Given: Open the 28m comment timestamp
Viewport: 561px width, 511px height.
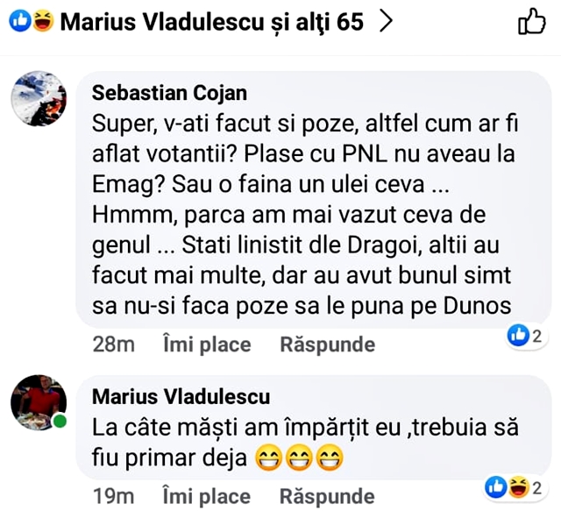Looking at the screenshot, I should [x=113, y=344].
